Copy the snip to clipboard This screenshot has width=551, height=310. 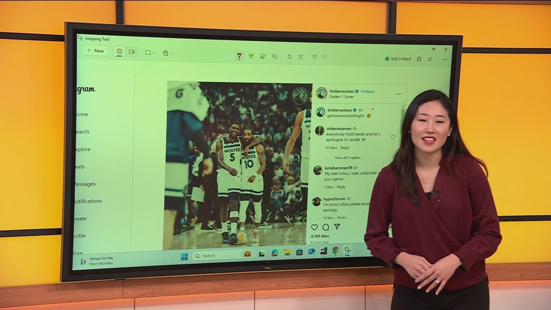pyautogui.click(x=430, y=59)
